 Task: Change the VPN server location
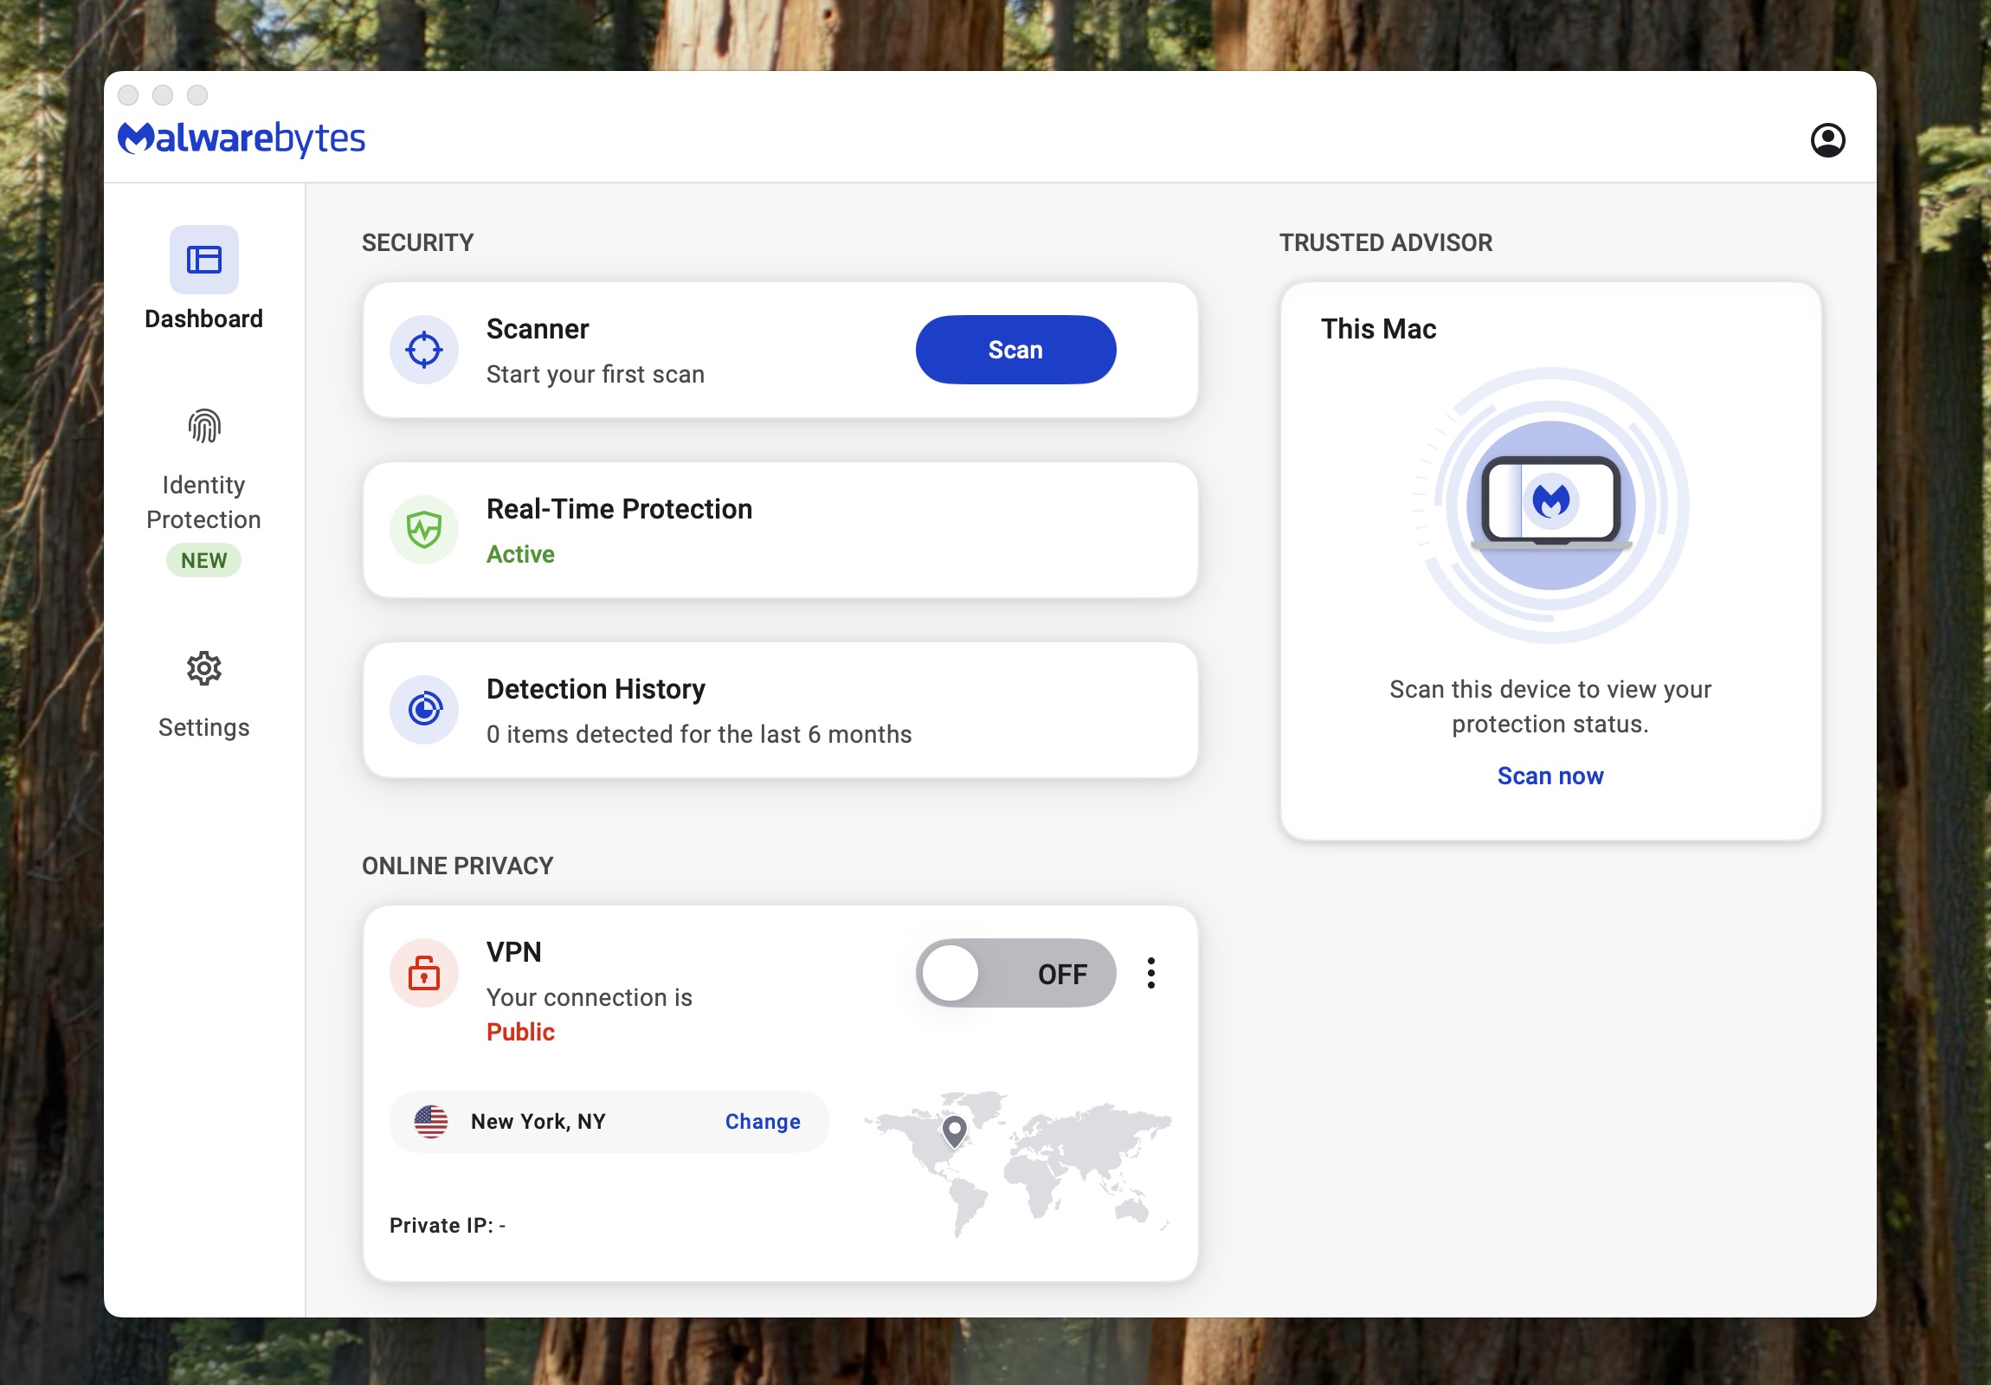pos(763,1120)
